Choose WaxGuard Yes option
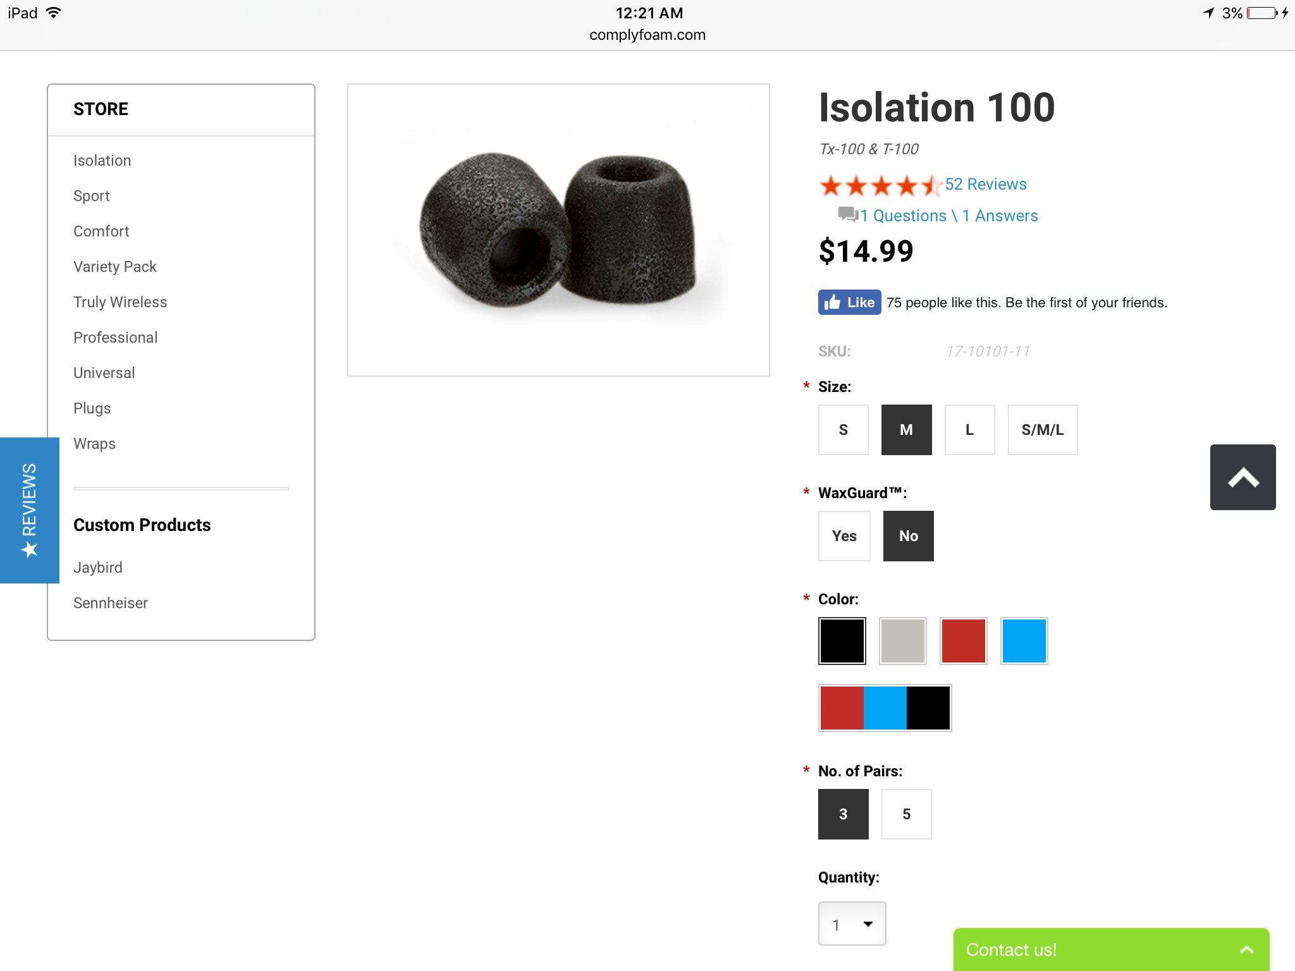The width and height of the screenshot is (1295, 971). 844,536
